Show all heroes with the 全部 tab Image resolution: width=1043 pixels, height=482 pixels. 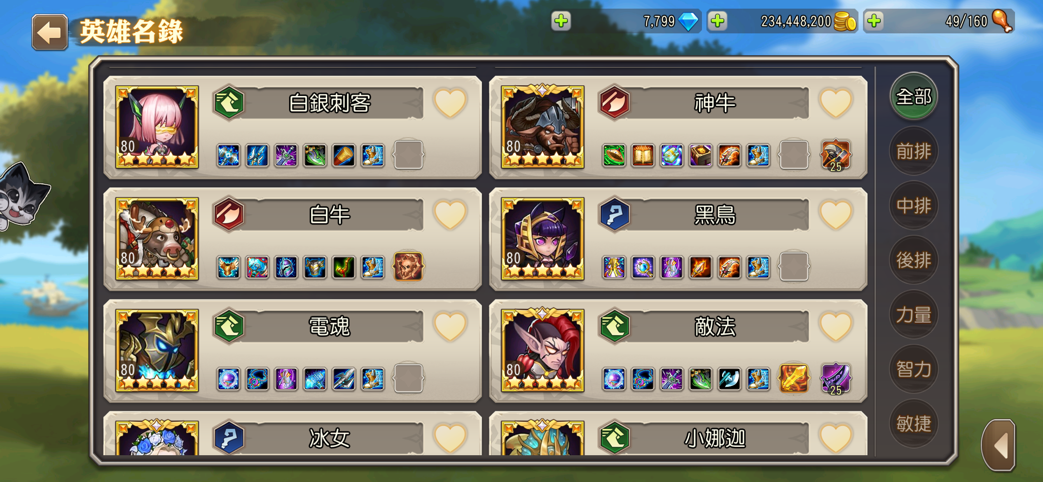point(914,96)
